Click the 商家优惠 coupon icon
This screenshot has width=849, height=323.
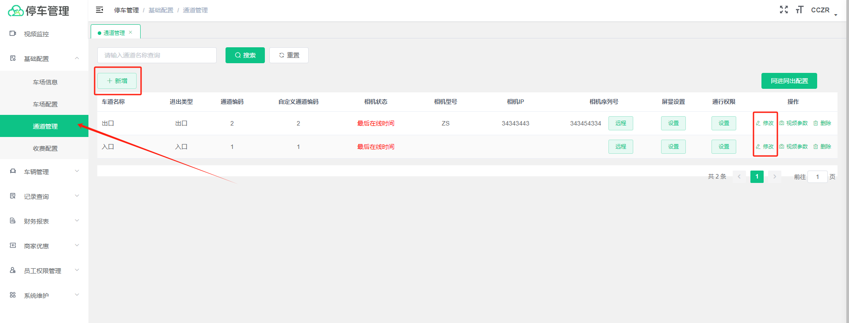click(13, 246)
